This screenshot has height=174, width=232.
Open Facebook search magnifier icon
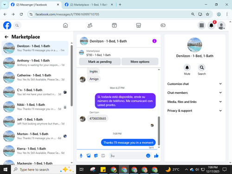(x=17, y=26)
